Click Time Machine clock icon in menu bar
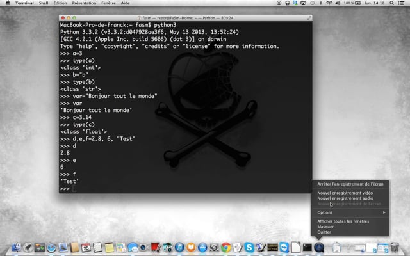This screenshot has width=410, height=256. [x=313, y=3]
